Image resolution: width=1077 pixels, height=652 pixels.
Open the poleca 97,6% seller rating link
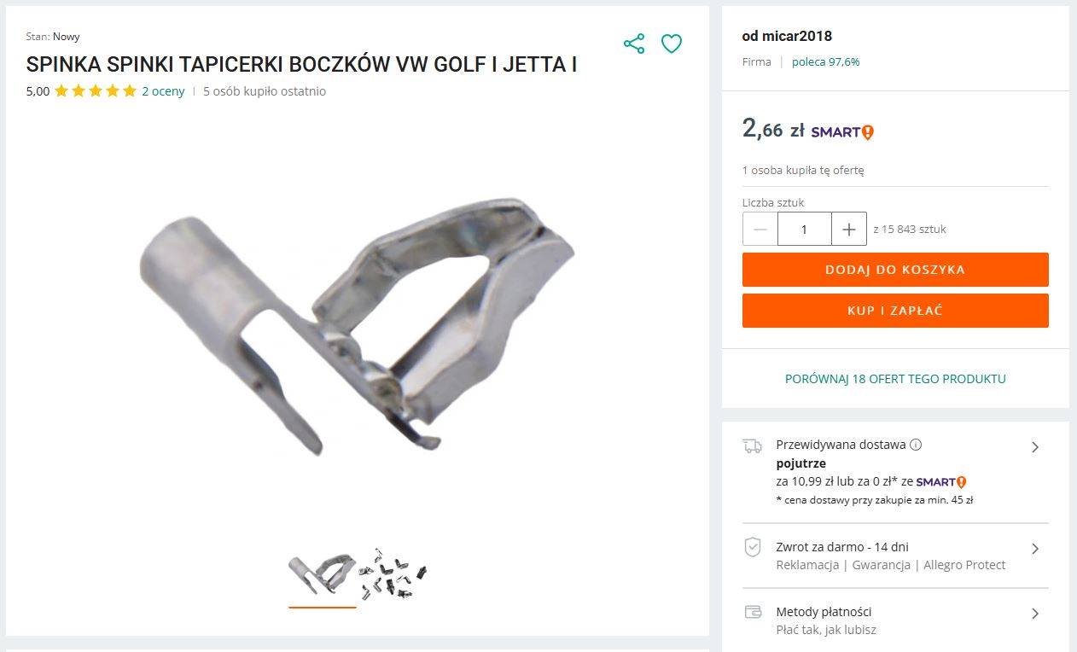coord(825,61)
